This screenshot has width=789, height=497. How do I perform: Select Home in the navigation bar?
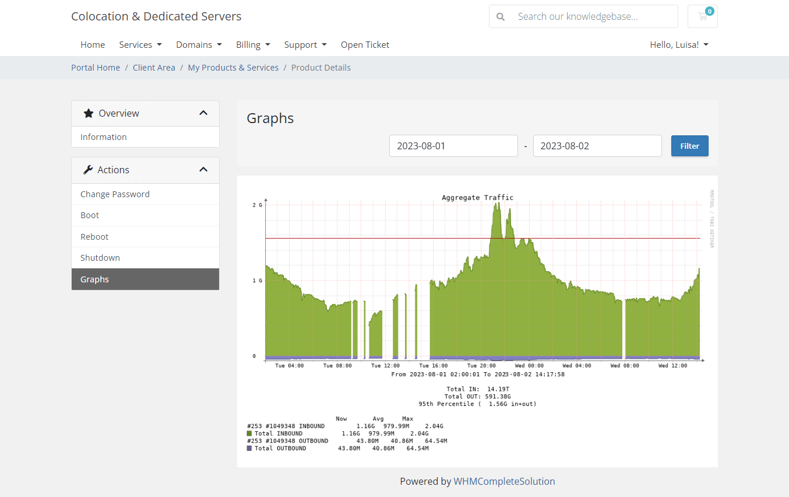pos(93,44)
